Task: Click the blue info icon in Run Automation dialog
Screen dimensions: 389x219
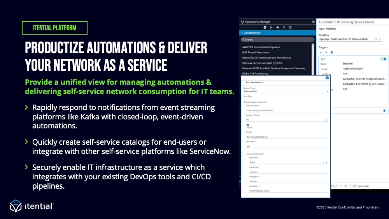Action: [327, 78]
